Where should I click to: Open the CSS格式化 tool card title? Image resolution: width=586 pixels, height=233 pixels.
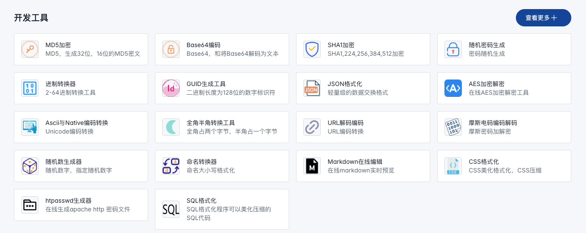tap(483, 162)
